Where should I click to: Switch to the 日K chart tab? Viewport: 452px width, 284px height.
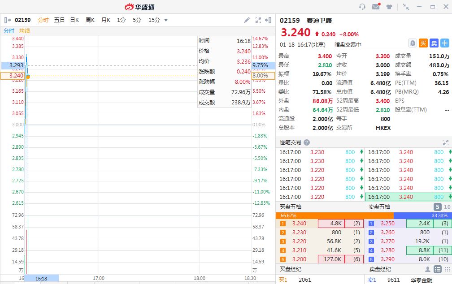tap(74, 20)
